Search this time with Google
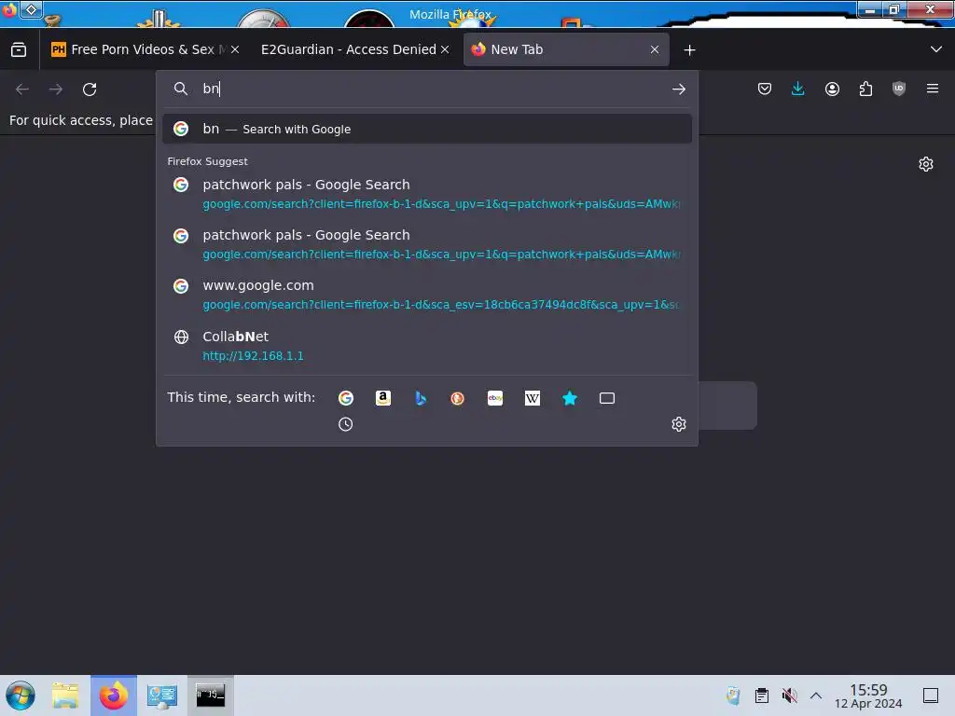The image size is (955, 716). [345, 397]
